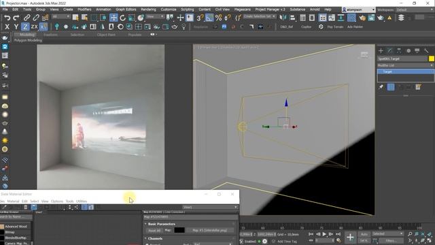Image resolution: width=435 pixels, height=245 pixels.
Task: Click the Redo arrow icon
Action: point(16,18)
